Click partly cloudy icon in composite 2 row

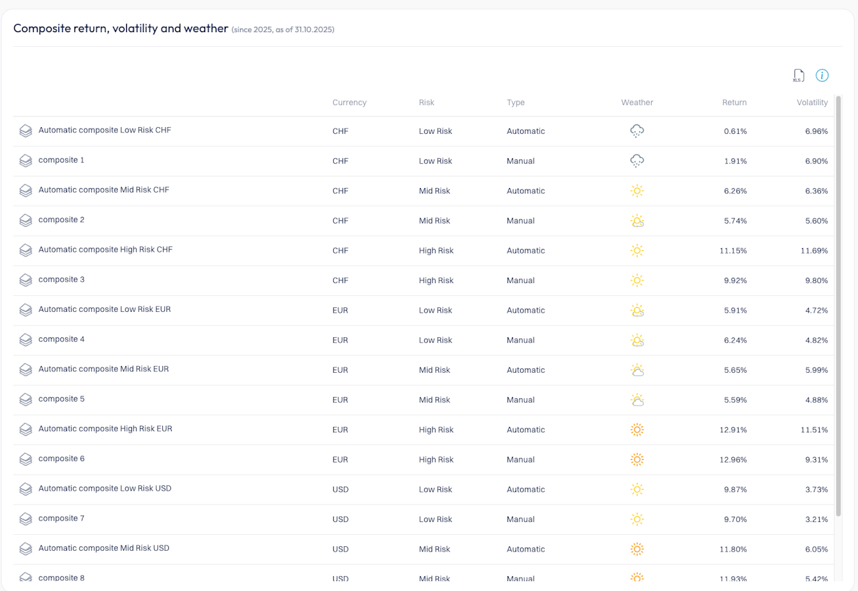pos(637,221)
